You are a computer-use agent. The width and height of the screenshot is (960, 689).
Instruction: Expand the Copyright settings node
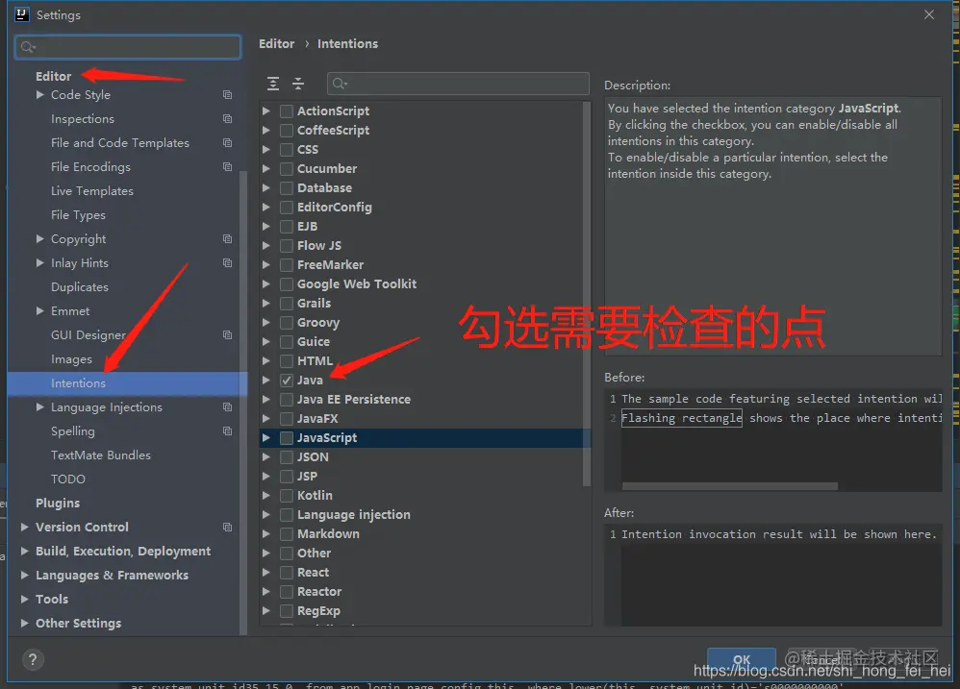coord(39,239)
